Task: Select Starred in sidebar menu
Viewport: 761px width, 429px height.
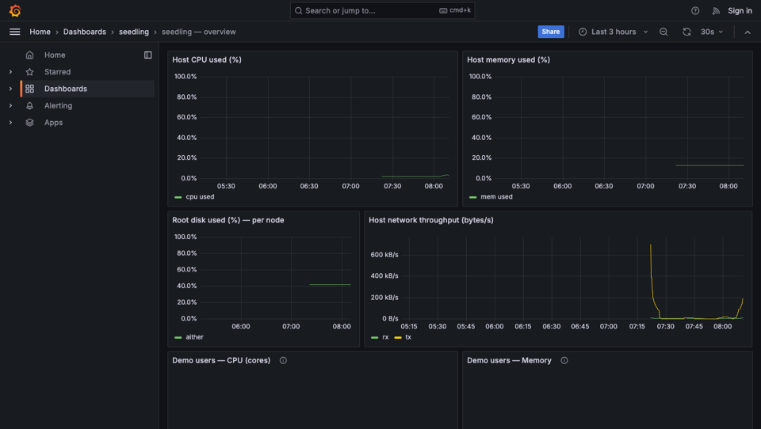Action: point(57,72)
